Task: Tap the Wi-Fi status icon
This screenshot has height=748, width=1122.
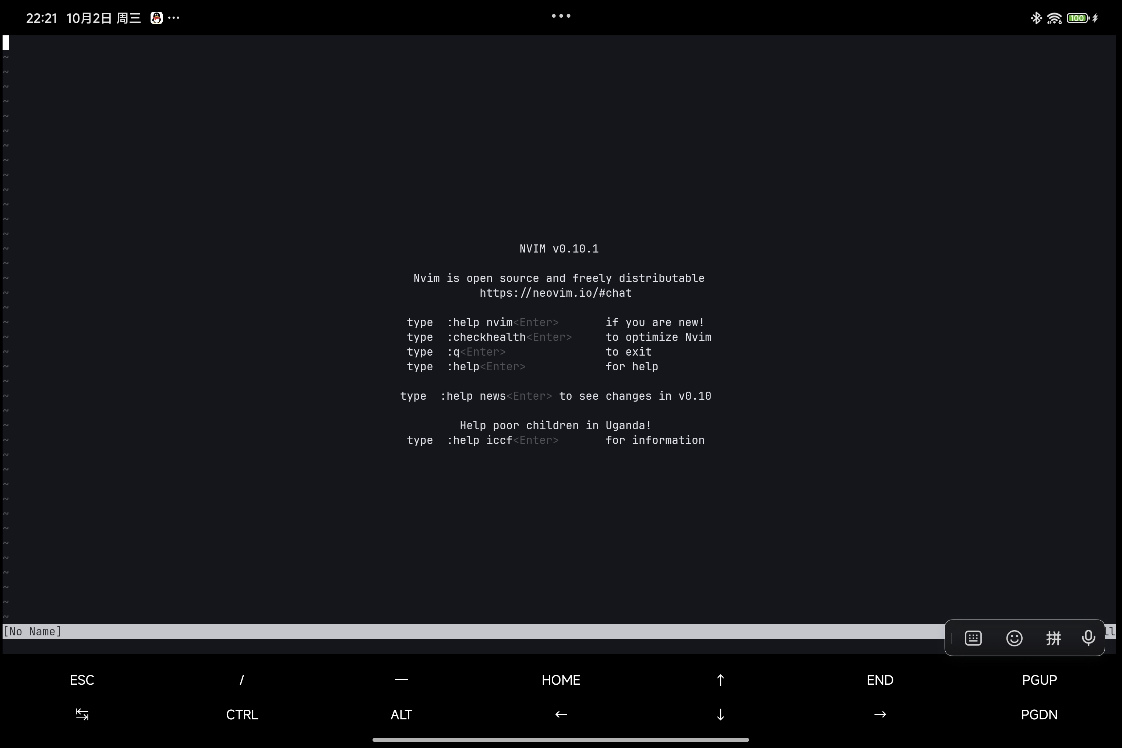Action: pyautogui.click(x=1054, y=18)
